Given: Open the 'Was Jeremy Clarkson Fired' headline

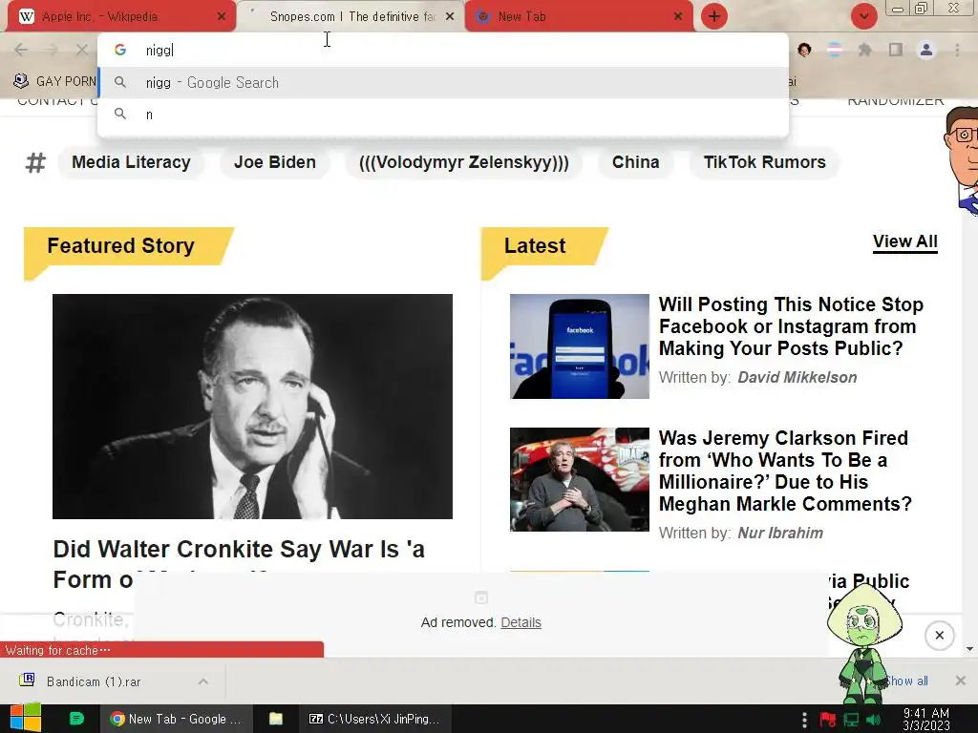Looking at the screenshot, I should [x=785, y=471].
